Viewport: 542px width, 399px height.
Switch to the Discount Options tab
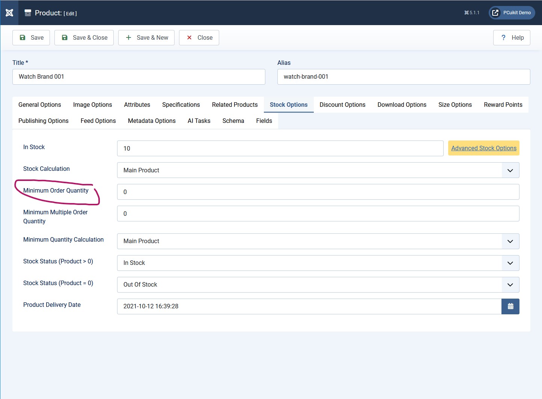(342, 105)
